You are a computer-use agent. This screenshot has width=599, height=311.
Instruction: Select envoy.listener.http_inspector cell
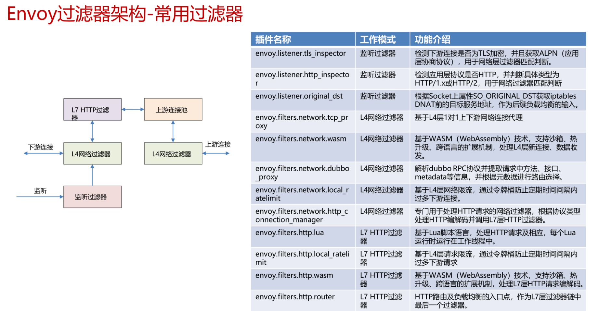[x=303, y=79]
